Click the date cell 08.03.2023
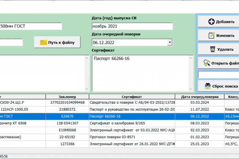This screenshot has height=159, width=239. tap(200, 123)
